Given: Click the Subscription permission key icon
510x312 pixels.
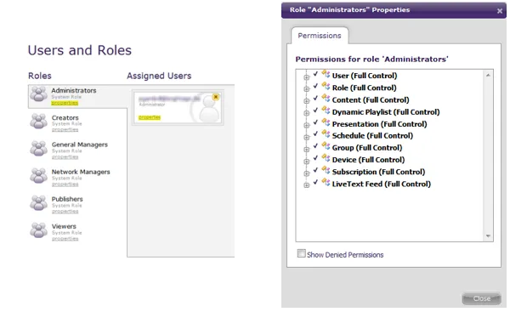Looking at the screenshot, I should point(326,170).
